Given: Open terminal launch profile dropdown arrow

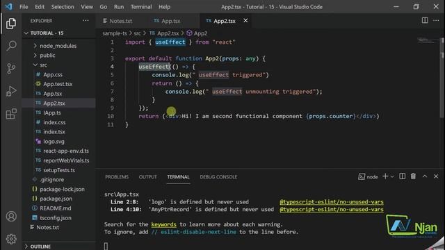Looking at the screenshot, I should pyautogui.click(x=392, y=176).
